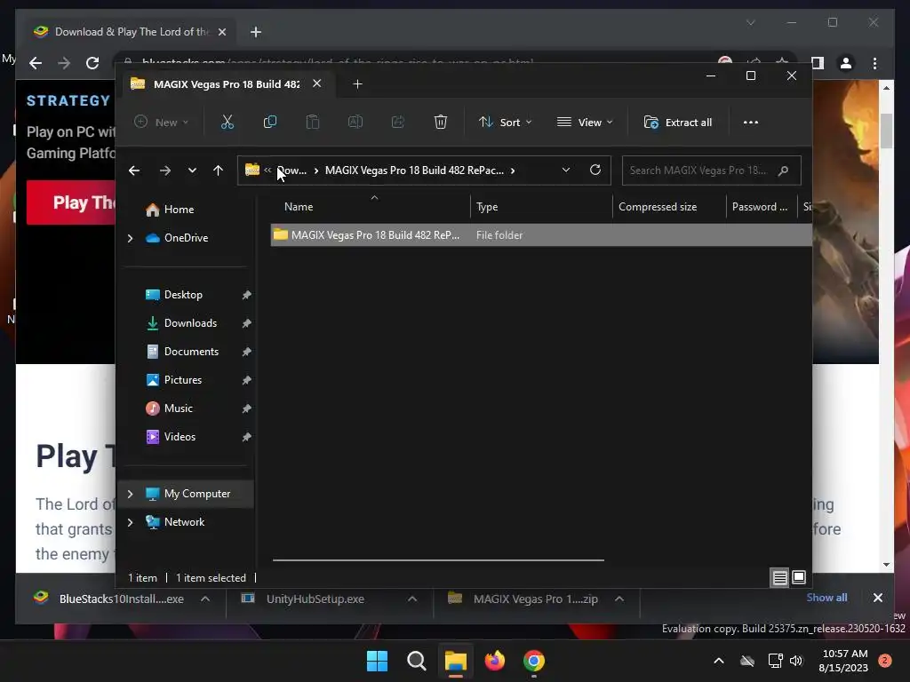910x682 pixels.
Task: Click the Chrome taskbar icon
Action: pos(533,661)
